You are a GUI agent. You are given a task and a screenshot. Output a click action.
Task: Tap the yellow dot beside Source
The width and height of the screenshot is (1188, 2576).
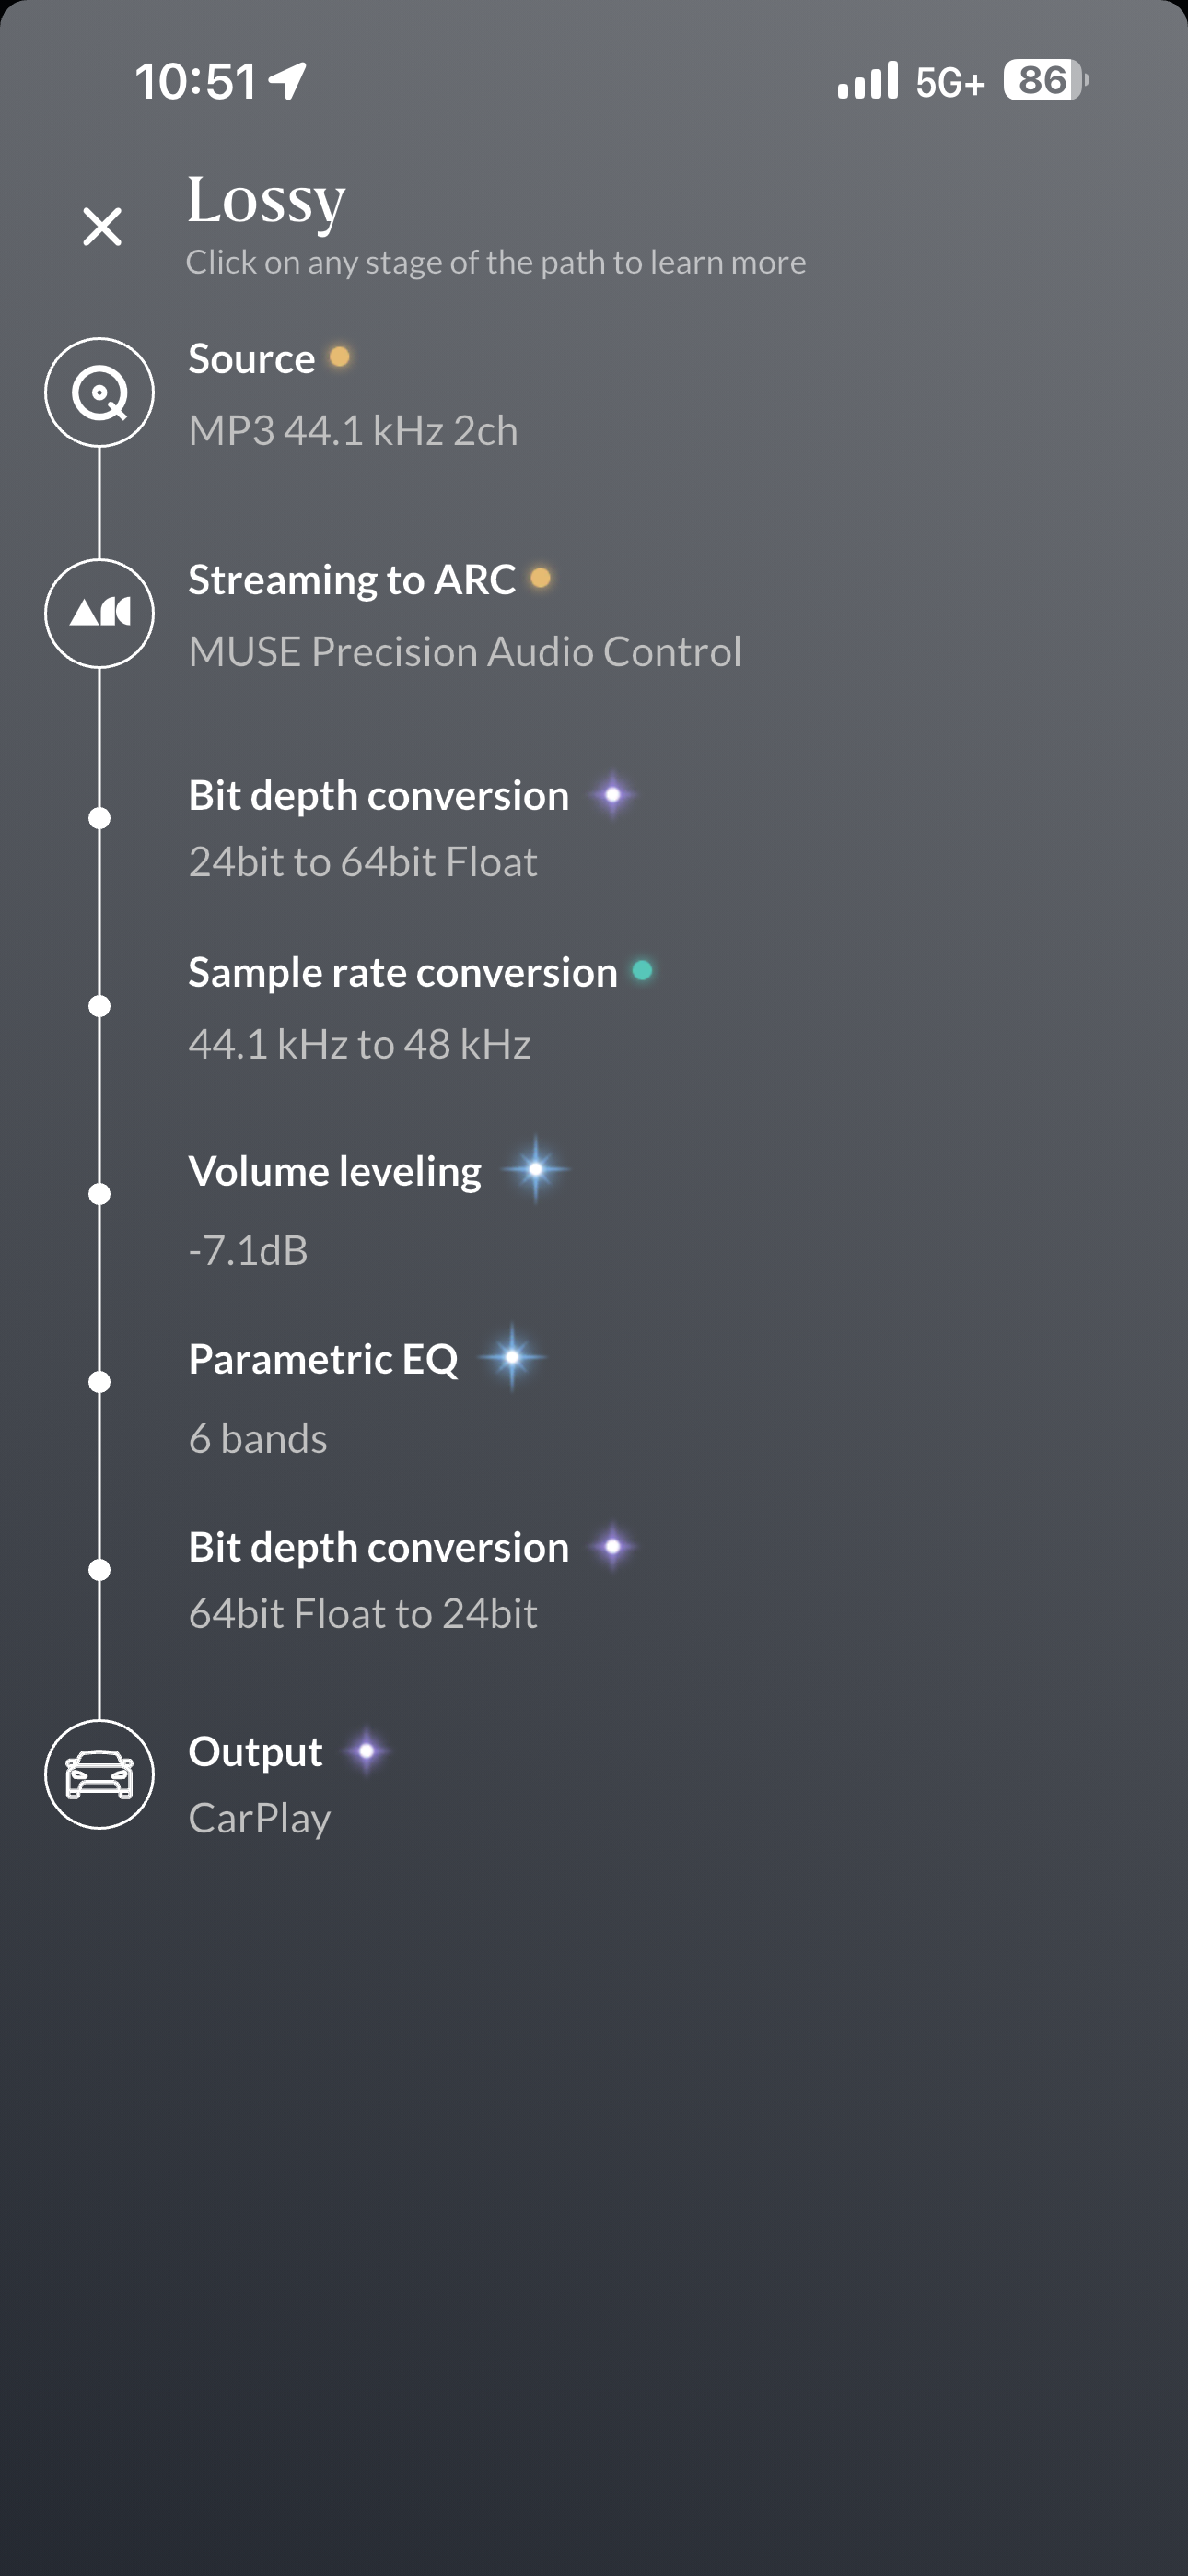click(x=340, y=357)
